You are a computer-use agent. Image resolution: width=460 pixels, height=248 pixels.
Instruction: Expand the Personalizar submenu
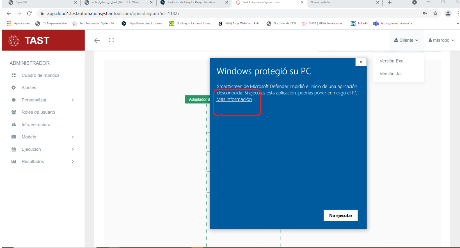[73, 100]
